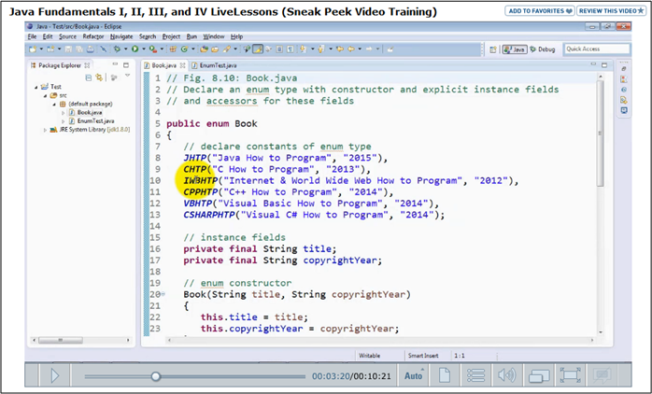Viewport: 652px width, 394px height.
Task: Open the table of contents list icon
Action: tap(475, 375)
